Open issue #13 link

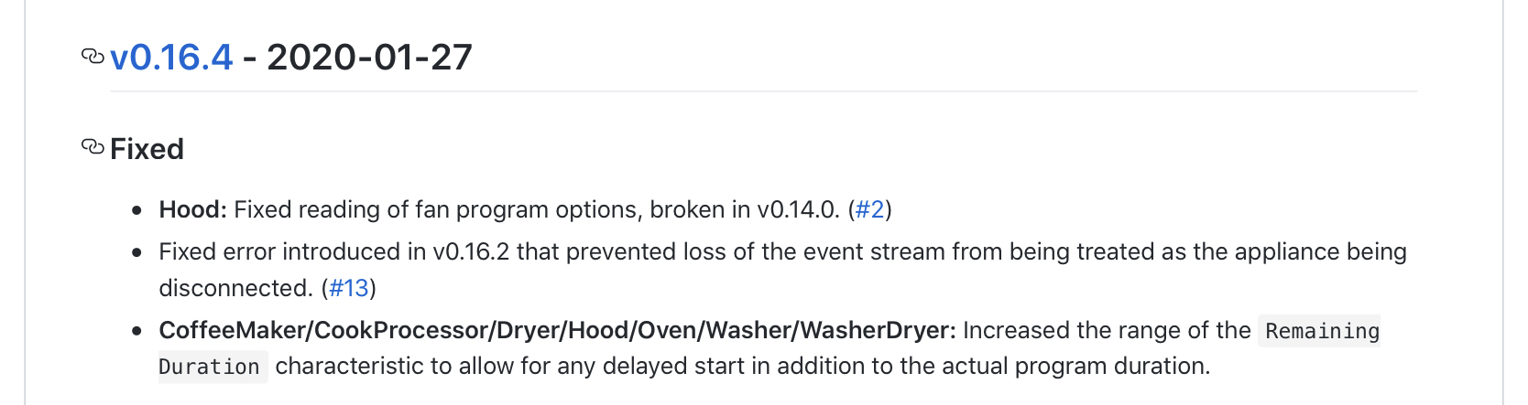click(349, 288)
